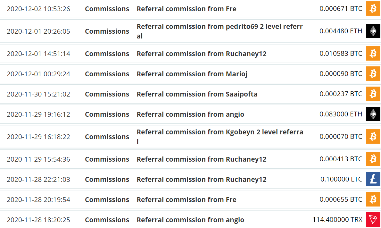Screen dimensions: 381x228
Task: Click the Bitcoin icon on the 0.000671 BTC row
Action: point(373,9)
